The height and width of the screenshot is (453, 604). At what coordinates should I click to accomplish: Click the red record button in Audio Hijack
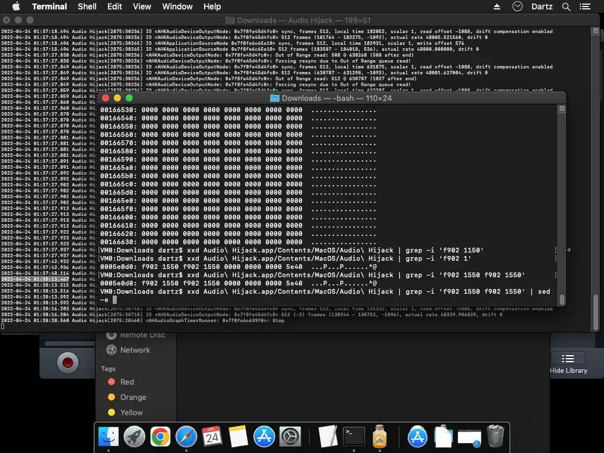click(68, 363)
